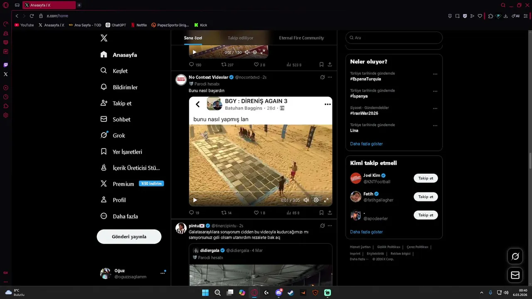Open Yer İşaretleri bookmarks

(121, 152)
